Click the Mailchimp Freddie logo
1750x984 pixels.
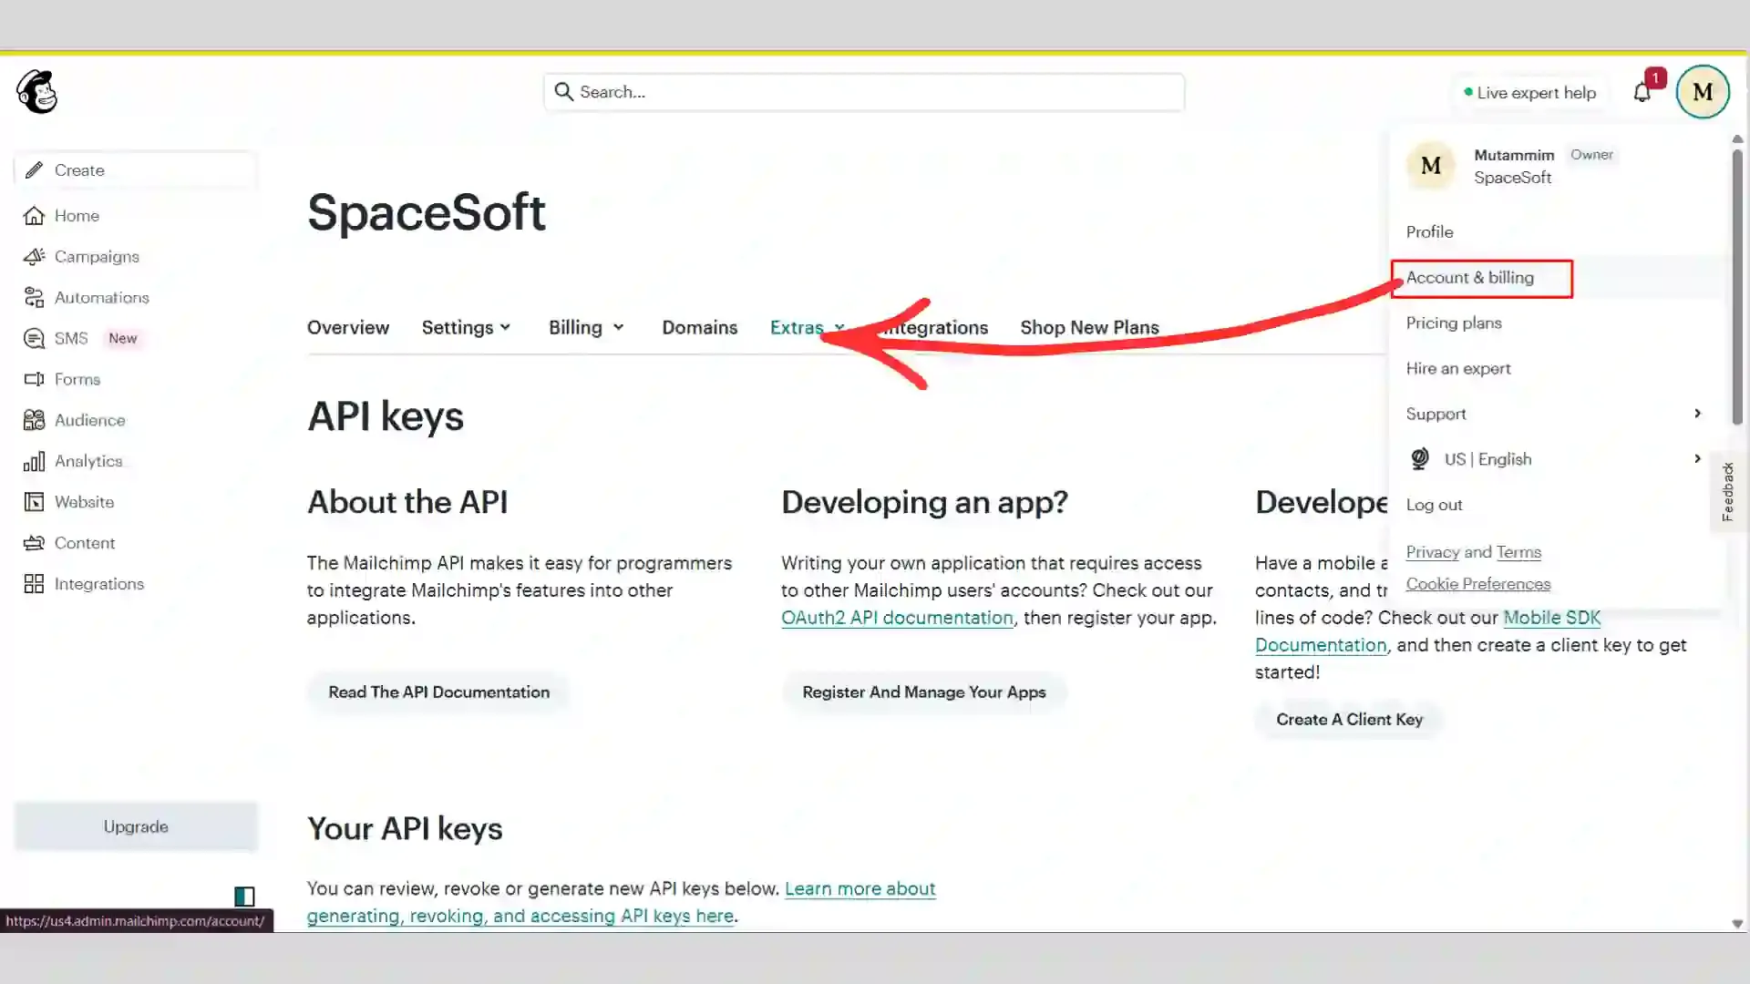point(37,92)
